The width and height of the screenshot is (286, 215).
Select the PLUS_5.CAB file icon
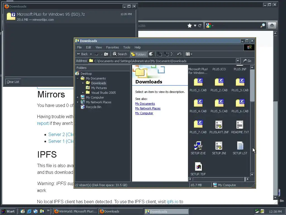(x=219, y=103)
